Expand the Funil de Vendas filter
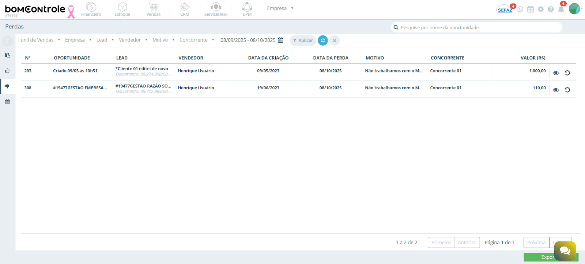The width and height of the screenshot is (585, 264). tap(39, 40)
